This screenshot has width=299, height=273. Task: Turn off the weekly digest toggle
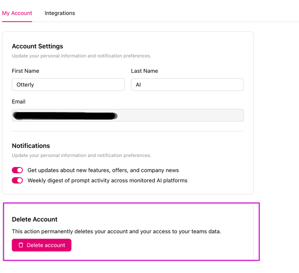[17, 181]
